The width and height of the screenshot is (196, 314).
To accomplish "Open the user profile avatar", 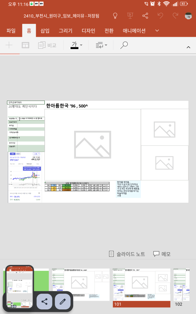I will click(x=188, y=16).
